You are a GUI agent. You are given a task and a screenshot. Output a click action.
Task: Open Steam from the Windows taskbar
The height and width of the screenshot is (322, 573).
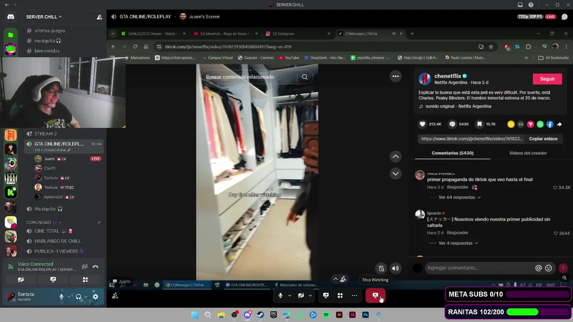pyautogui.click(x=261, y=315)
